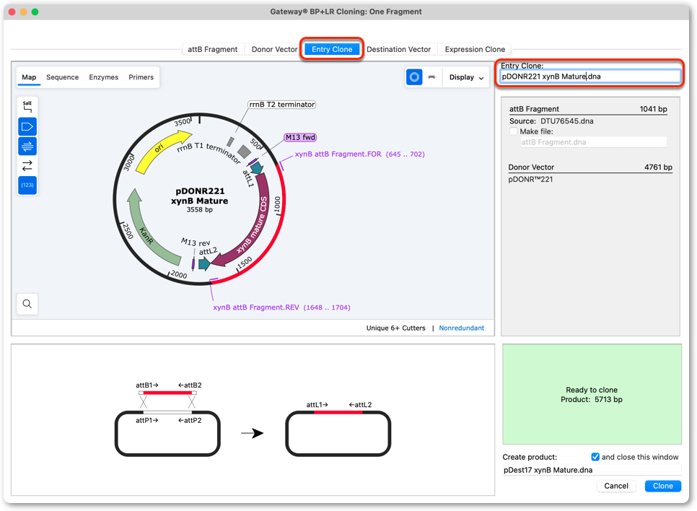The image size is (697, 511).
Task: Open the Donor Vector tab
Action: (x=274, y=49)
